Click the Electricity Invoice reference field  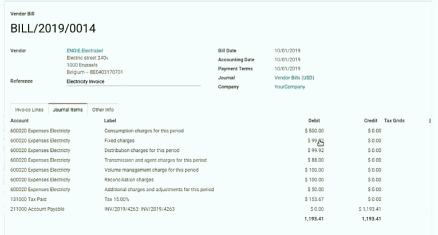(x=133, y=81)
